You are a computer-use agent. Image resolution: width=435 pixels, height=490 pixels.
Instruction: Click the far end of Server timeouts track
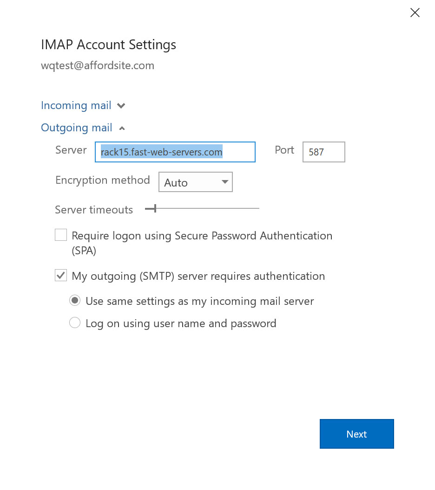[257, 208]
